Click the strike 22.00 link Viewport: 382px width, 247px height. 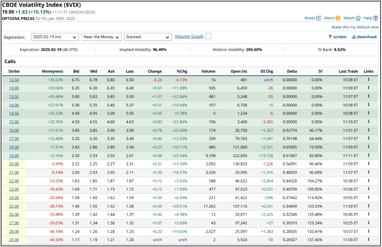tap(14, 181)
